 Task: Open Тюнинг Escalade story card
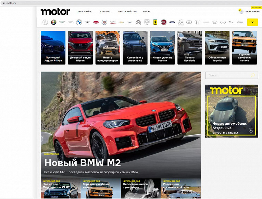(x=190, y=48)
